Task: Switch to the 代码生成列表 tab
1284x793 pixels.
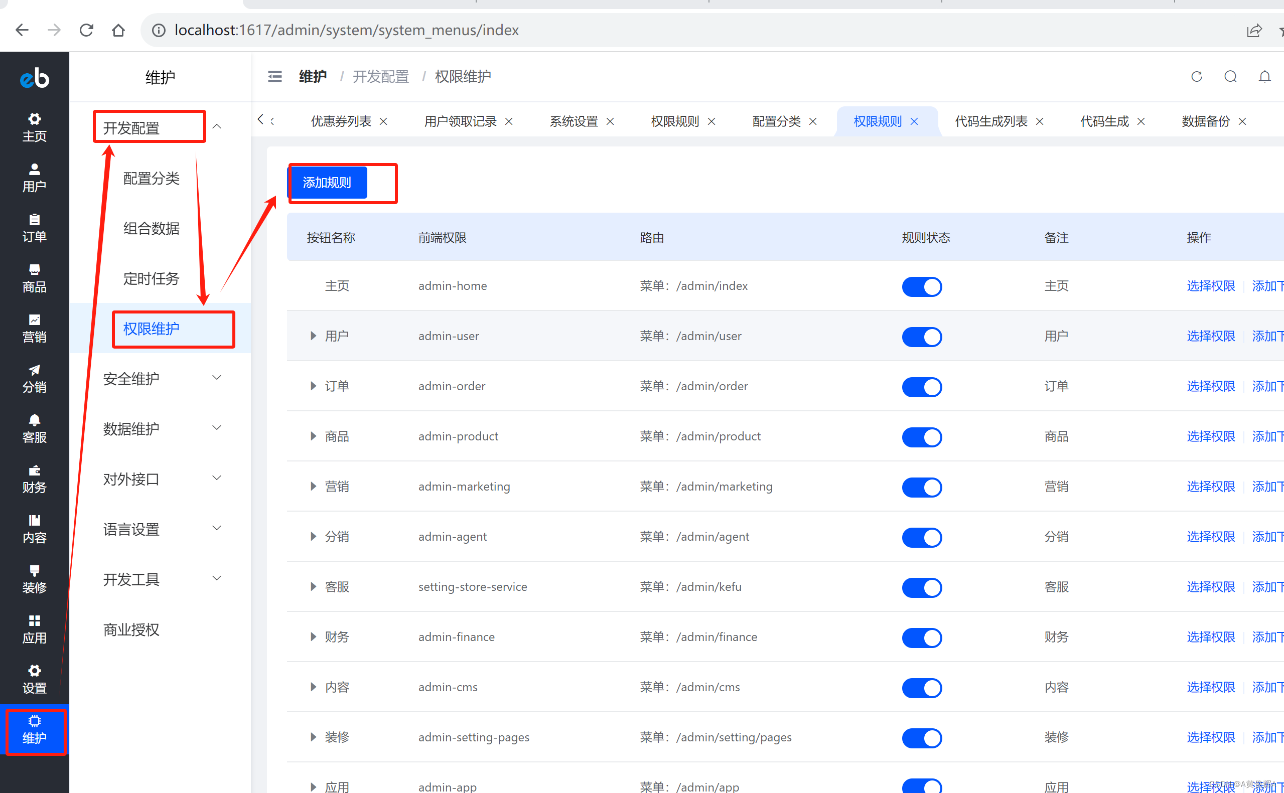Action: [990, 121]
